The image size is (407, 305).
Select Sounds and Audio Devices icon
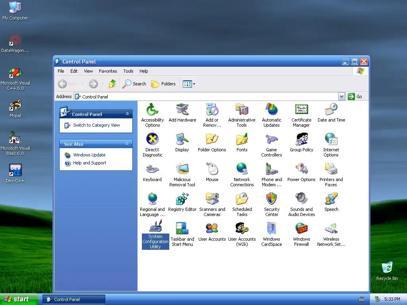click(x=301, y=205)
